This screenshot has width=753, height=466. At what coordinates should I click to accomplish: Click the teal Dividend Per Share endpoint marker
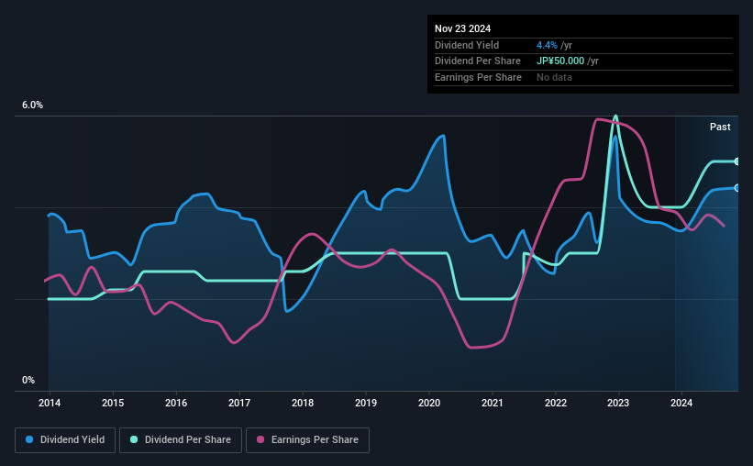point(737,161)
